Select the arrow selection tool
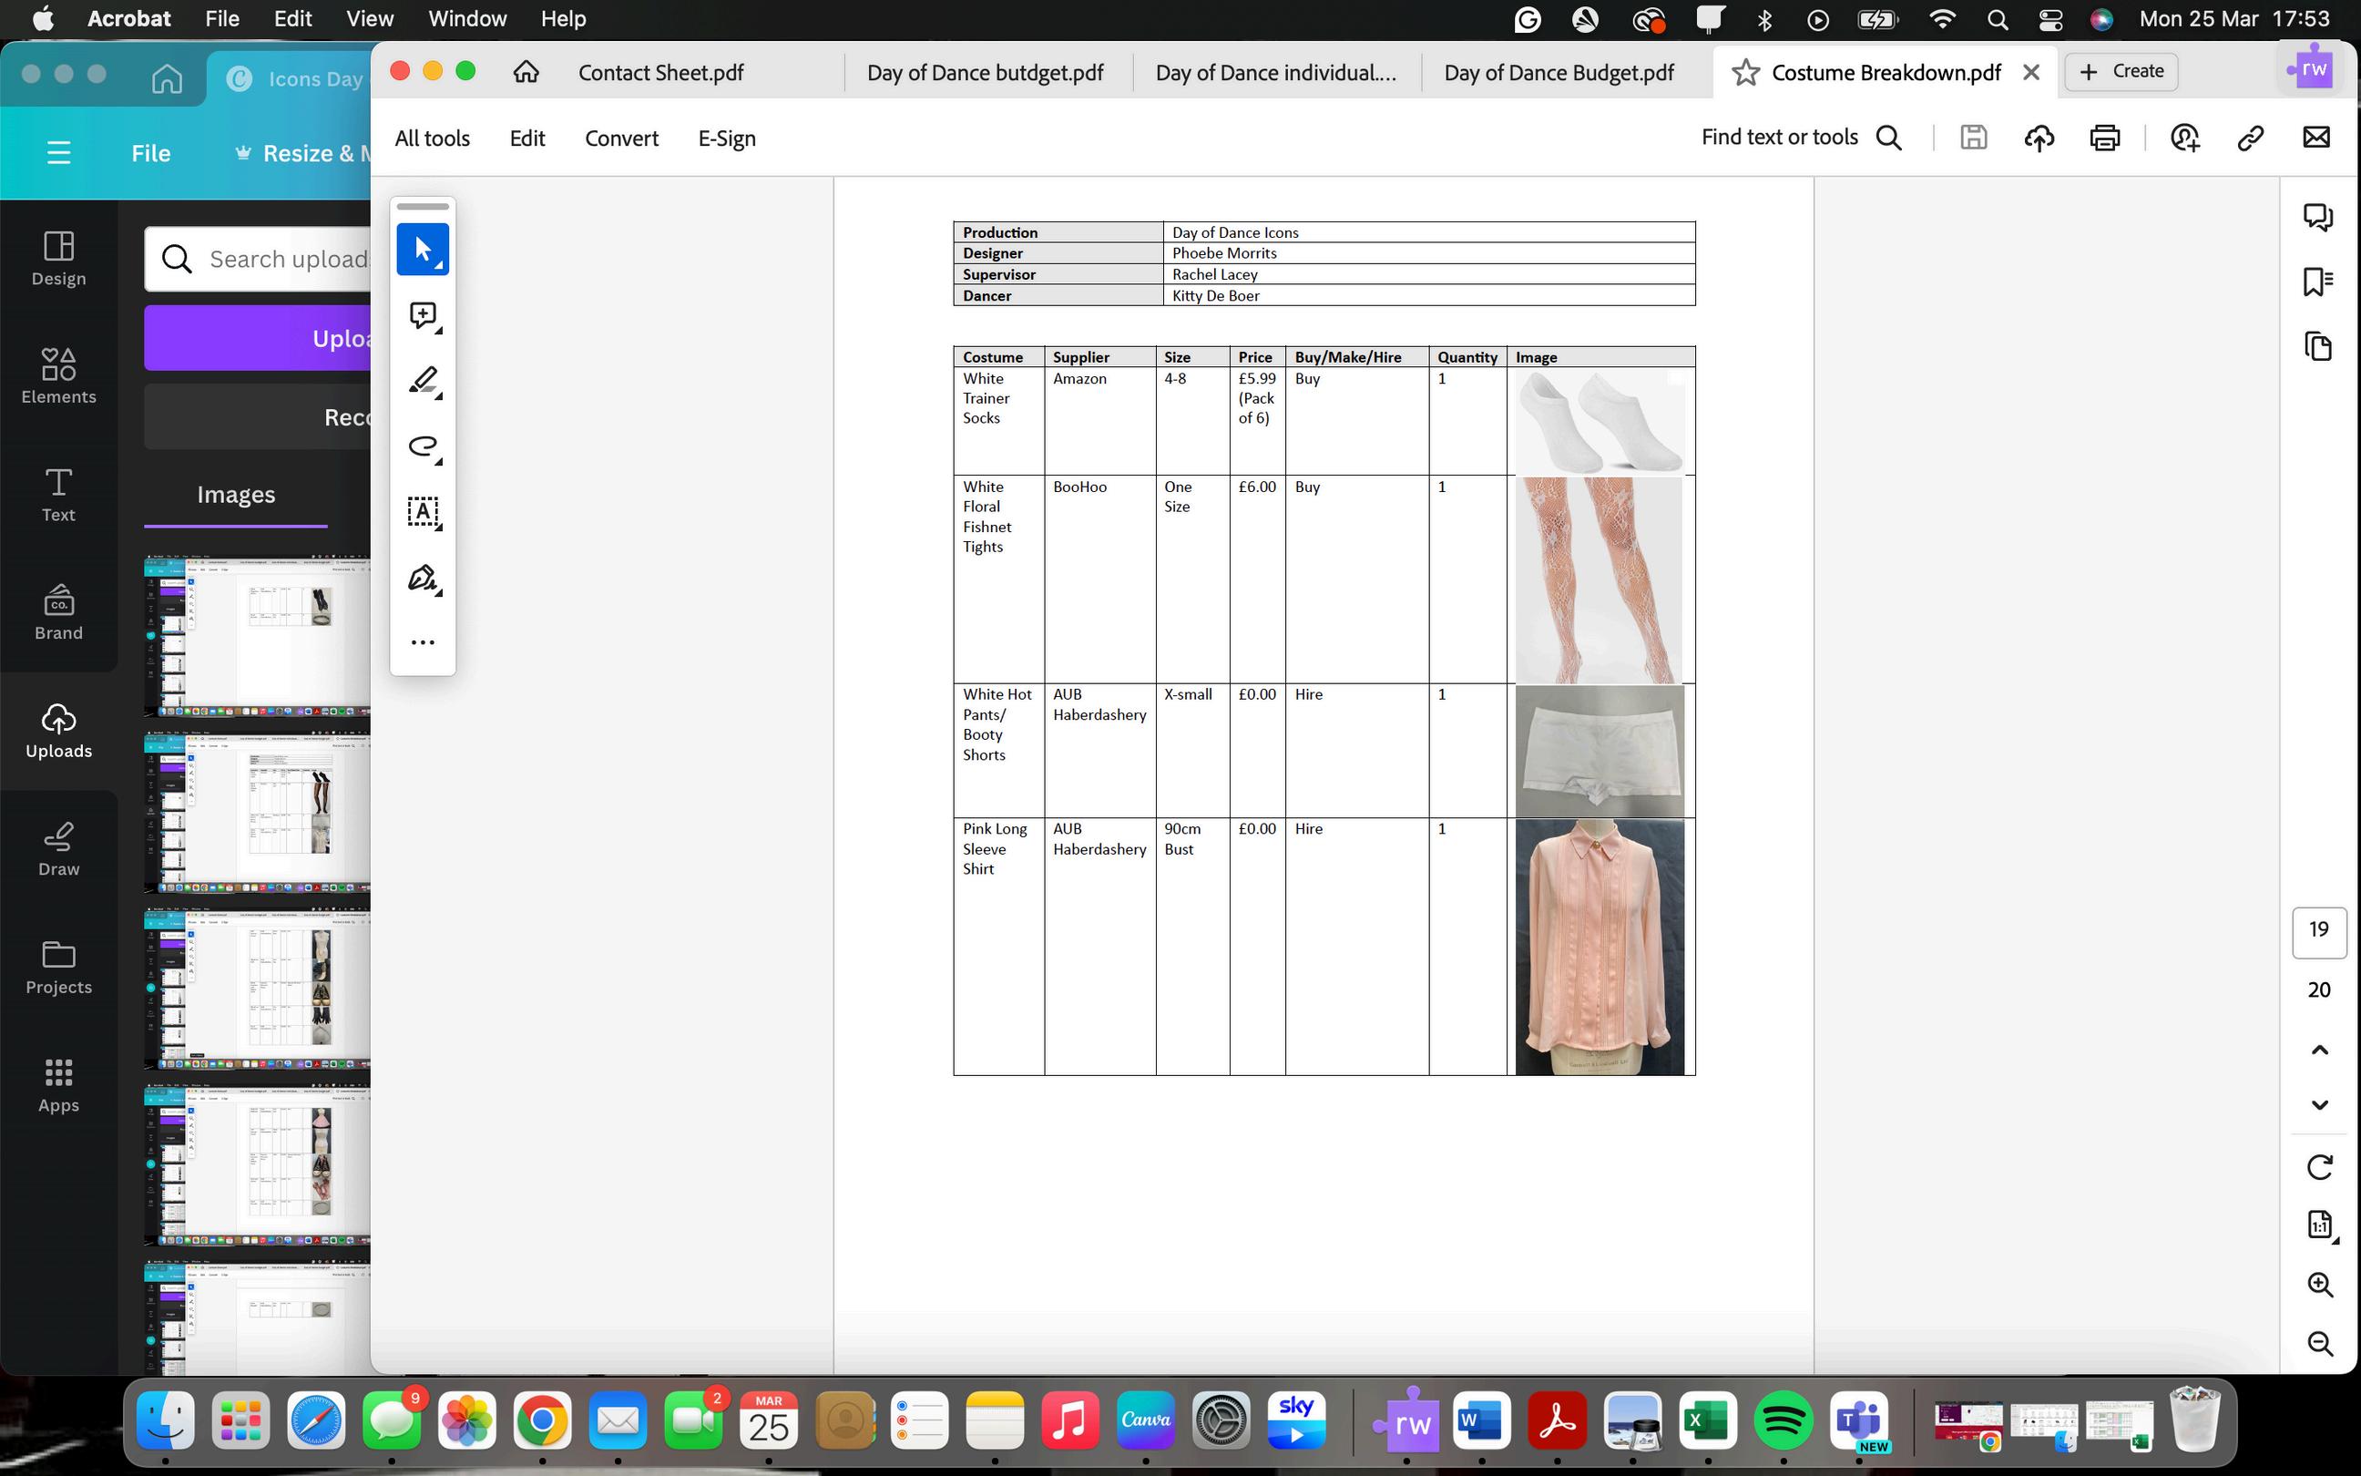 click(x=423, y=250)
